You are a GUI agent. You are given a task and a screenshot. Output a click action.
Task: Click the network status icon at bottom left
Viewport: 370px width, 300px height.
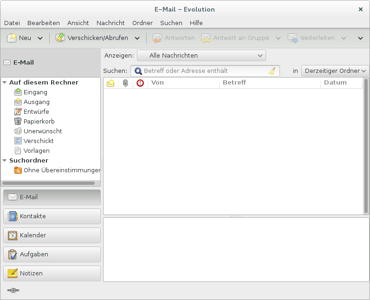(13, 290)
